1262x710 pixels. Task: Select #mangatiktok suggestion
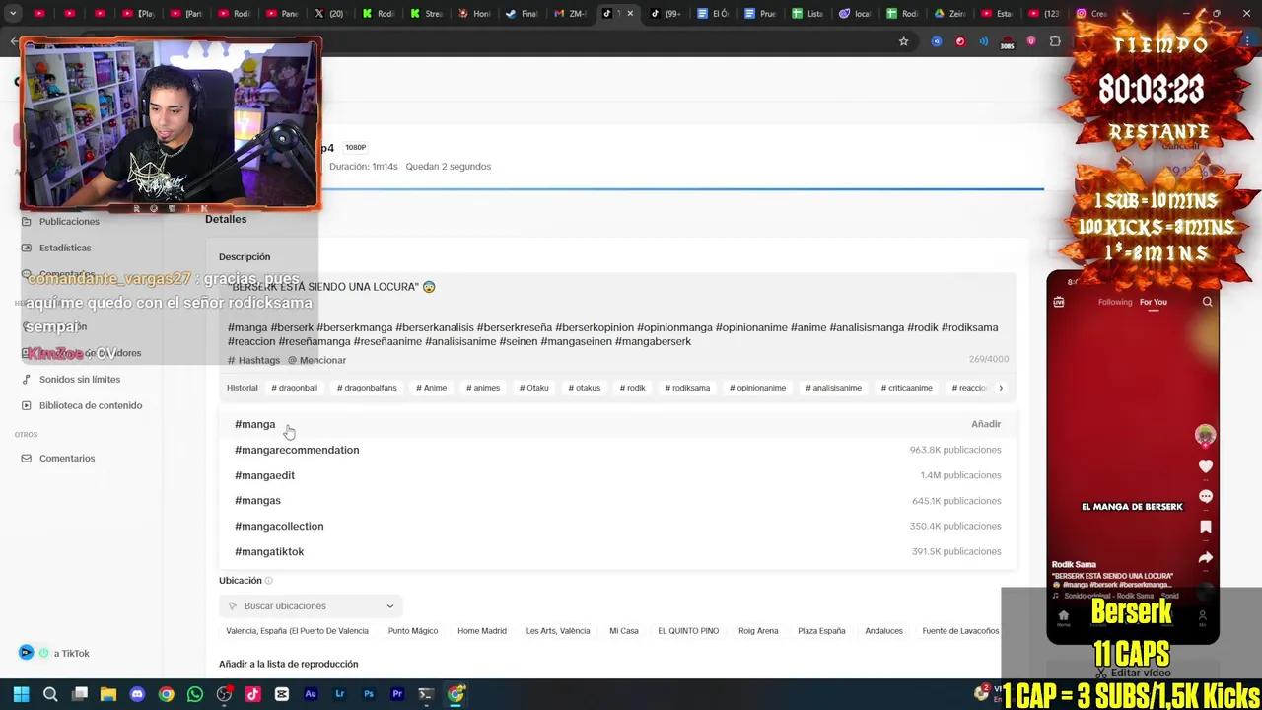617,552
